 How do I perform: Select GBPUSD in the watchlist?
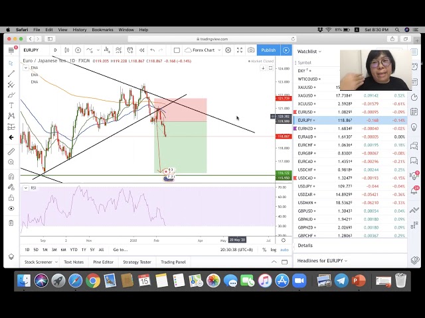point(306,211)
